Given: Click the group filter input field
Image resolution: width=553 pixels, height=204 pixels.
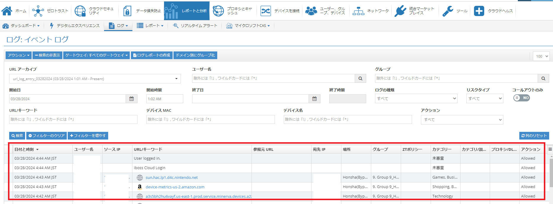Looking at the screenshot, I should [456, 78].
